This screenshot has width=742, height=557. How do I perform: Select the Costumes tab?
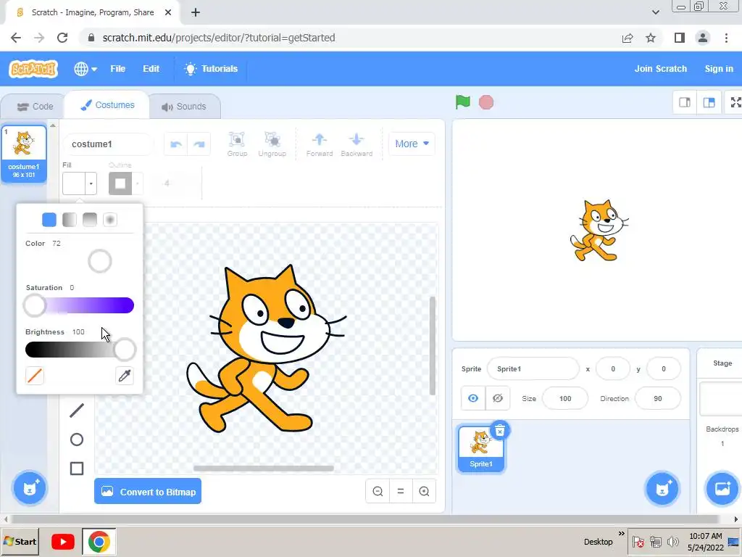pyautogui.click(x=107, y=105)
